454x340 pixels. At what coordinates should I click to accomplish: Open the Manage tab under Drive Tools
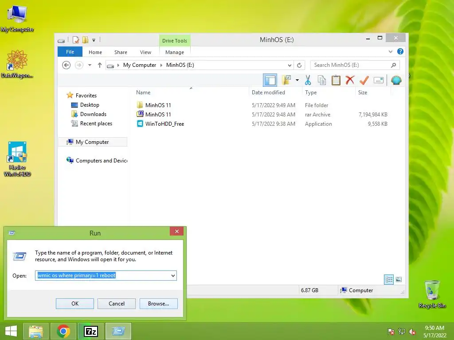click(175, 52)
